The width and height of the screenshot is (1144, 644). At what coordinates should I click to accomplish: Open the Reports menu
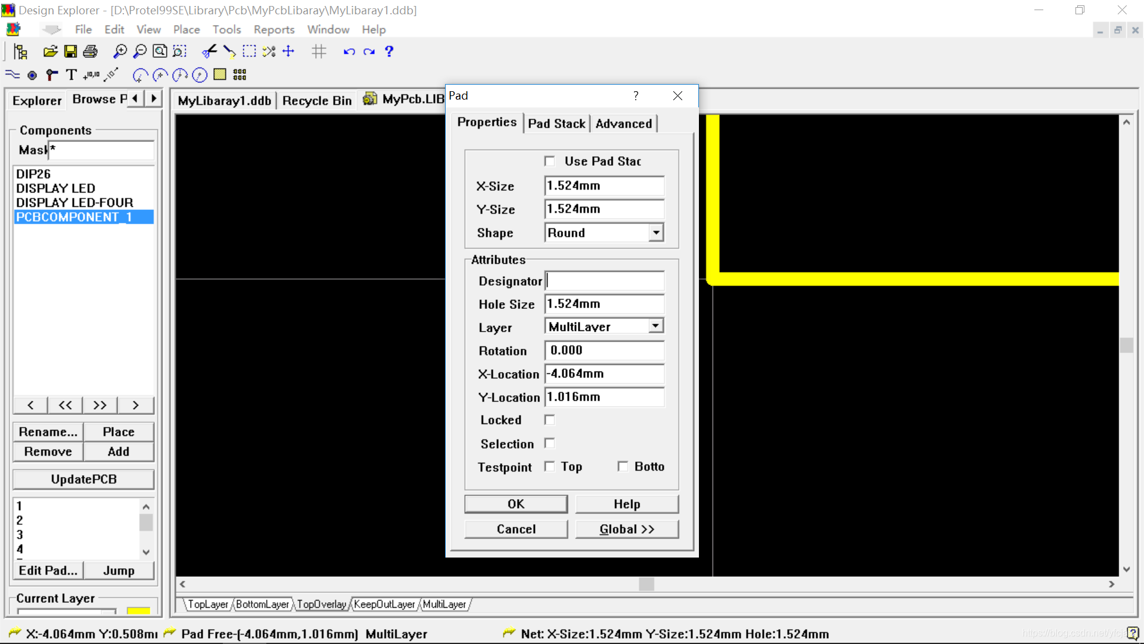point(273,29)
